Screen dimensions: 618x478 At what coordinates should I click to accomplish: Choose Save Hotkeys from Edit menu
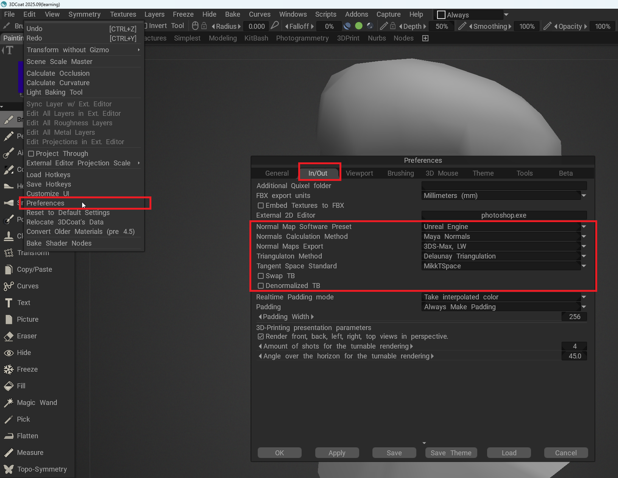[x=49, y=184]
